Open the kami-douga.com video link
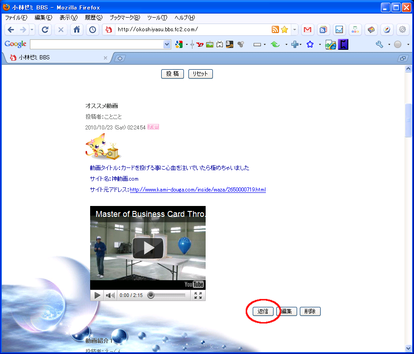 tap(197, 190)
